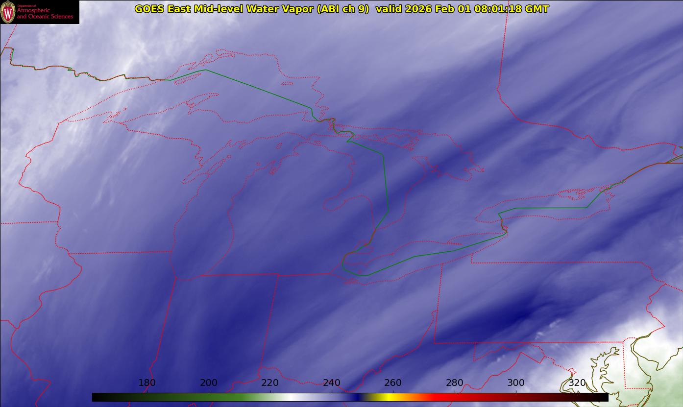
Task: Select the 320 label on the colorbar
Action: click(577, 383)
